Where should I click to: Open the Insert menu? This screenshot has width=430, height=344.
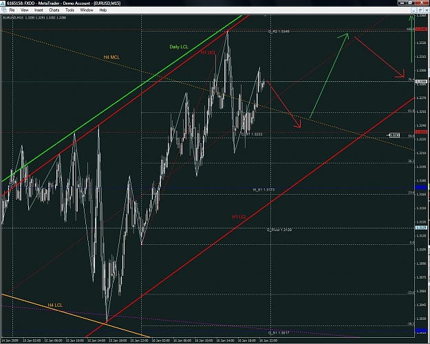pyautogui.click(x=39, y=10)
